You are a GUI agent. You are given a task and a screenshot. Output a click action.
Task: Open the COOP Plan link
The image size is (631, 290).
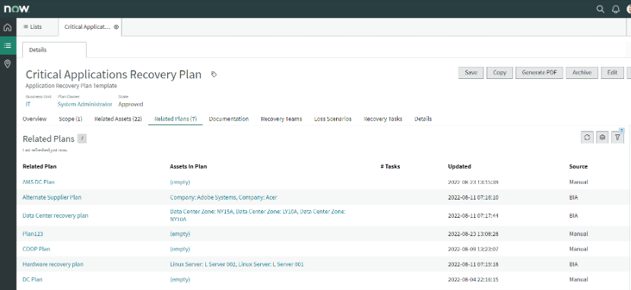(x=36, y=249)
